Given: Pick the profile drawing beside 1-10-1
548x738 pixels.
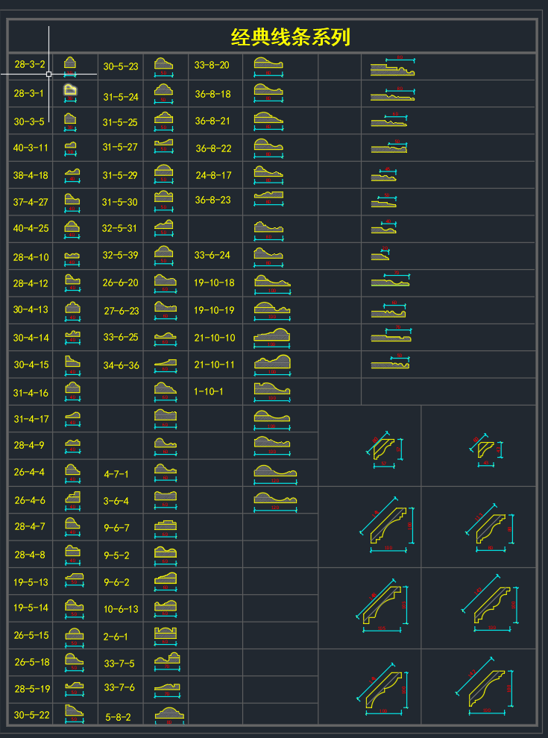Looking at the screenshot, I should [271, 389].
